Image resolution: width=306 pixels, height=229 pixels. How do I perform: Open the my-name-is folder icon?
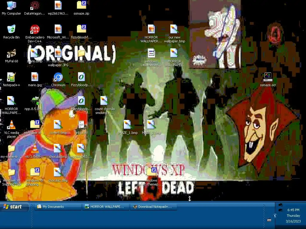pyautogui.click(x=11, y=149)
